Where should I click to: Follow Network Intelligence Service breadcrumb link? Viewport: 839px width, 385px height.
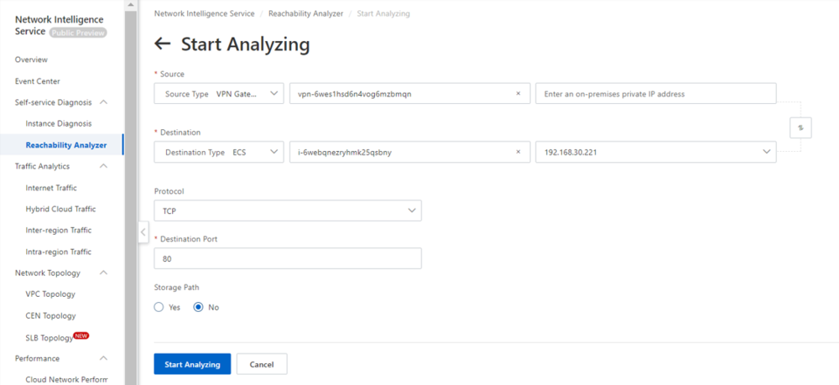(x=205, y=13)
